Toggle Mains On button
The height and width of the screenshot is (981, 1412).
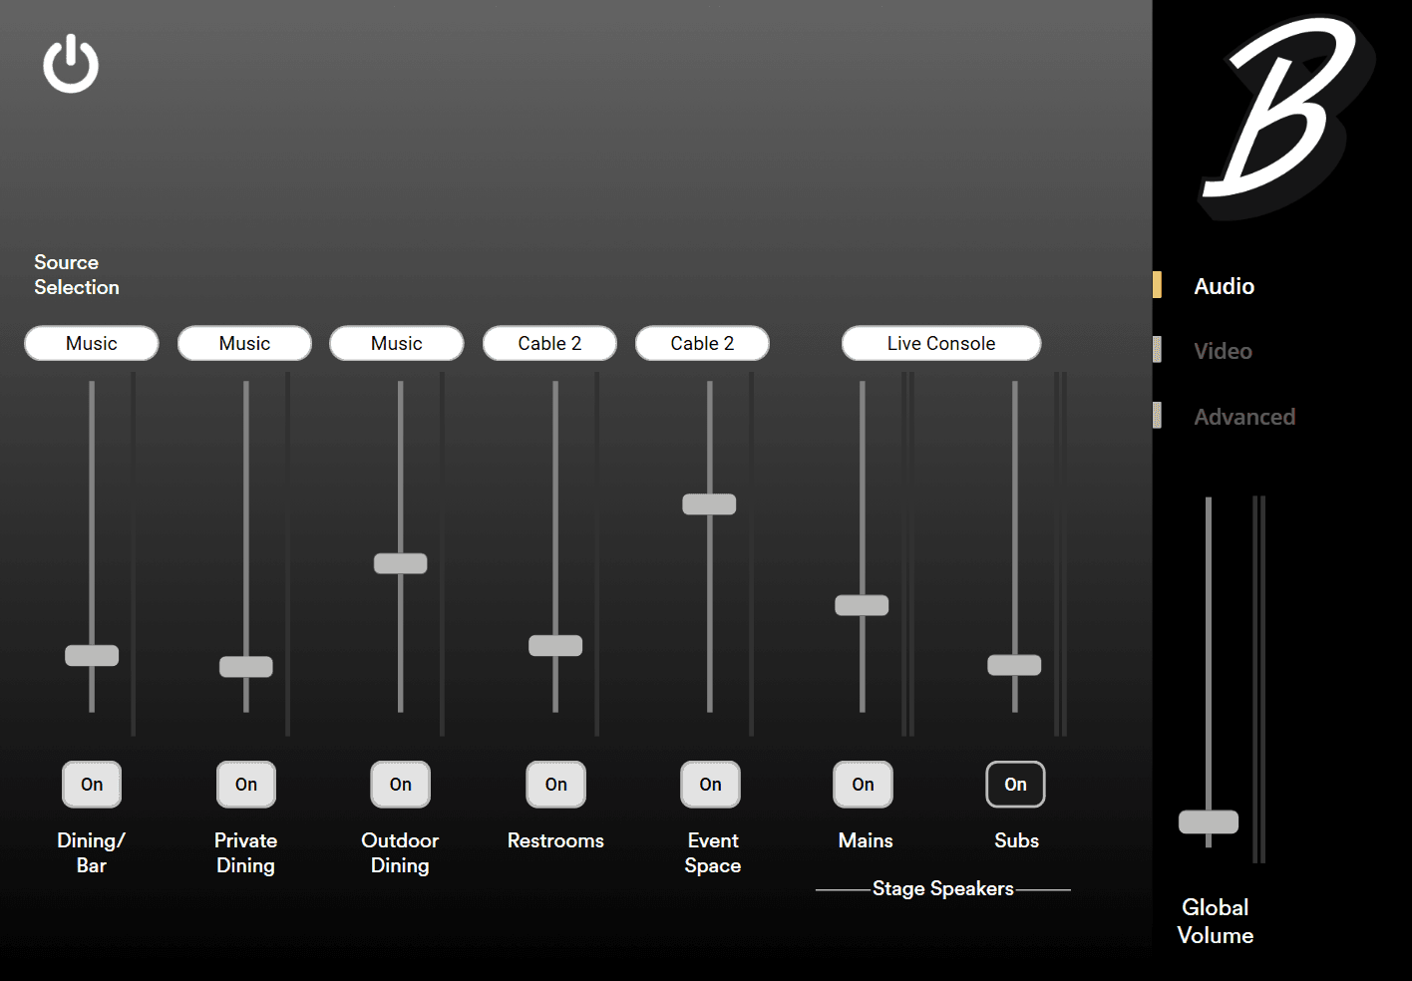(x=864, y=785)
